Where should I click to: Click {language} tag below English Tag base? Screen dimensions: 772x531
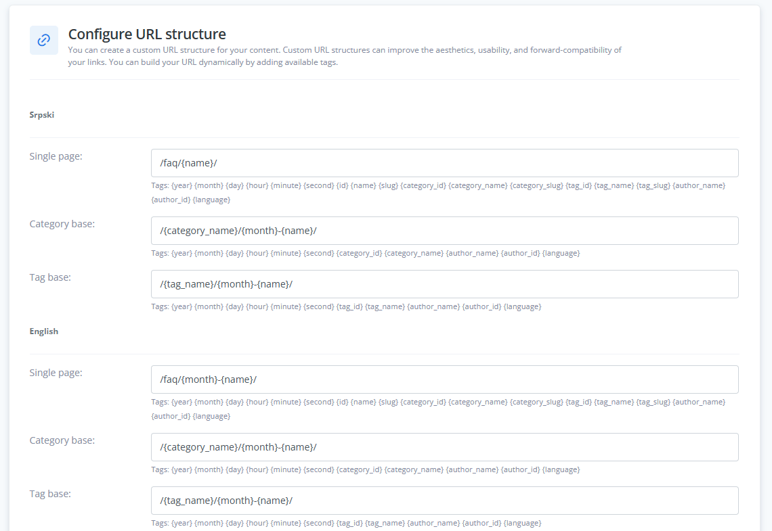pyautogui.click(x=522, y=523)
